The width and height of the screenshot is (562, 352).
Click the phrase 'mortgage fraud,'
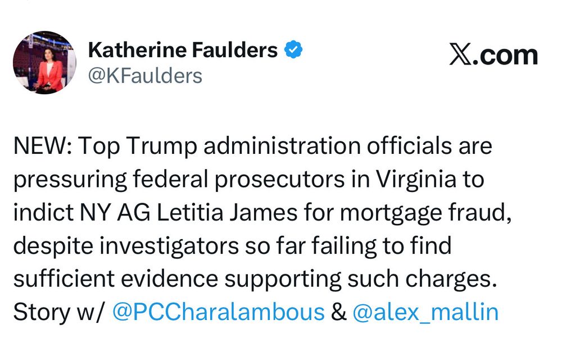tap(426, 213)
